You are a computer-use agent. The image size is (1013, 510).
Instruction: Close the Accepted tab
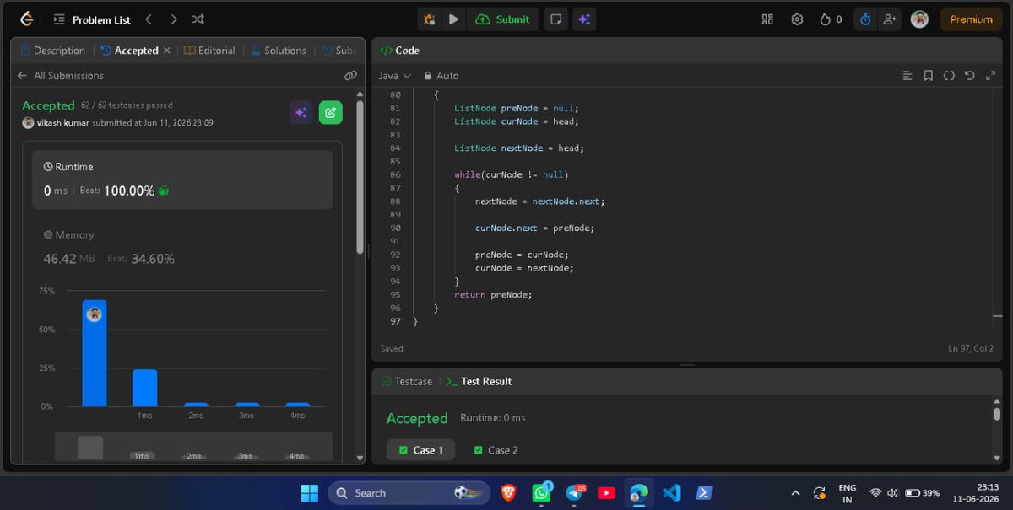pos(166,51)
